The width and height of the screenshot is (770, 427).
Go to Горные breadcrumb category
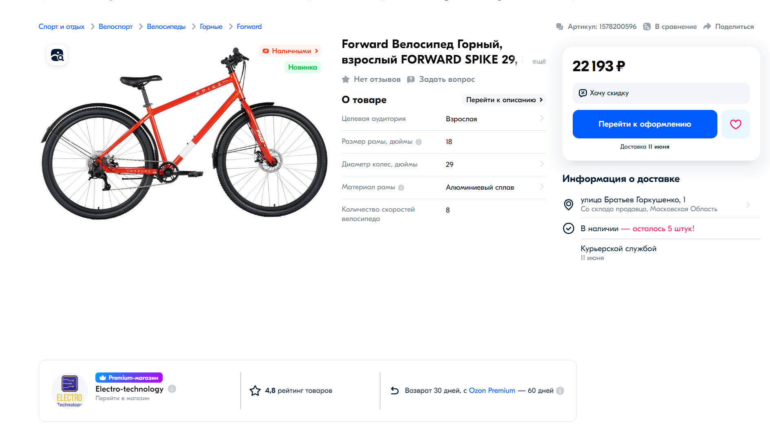coord(211,26)
